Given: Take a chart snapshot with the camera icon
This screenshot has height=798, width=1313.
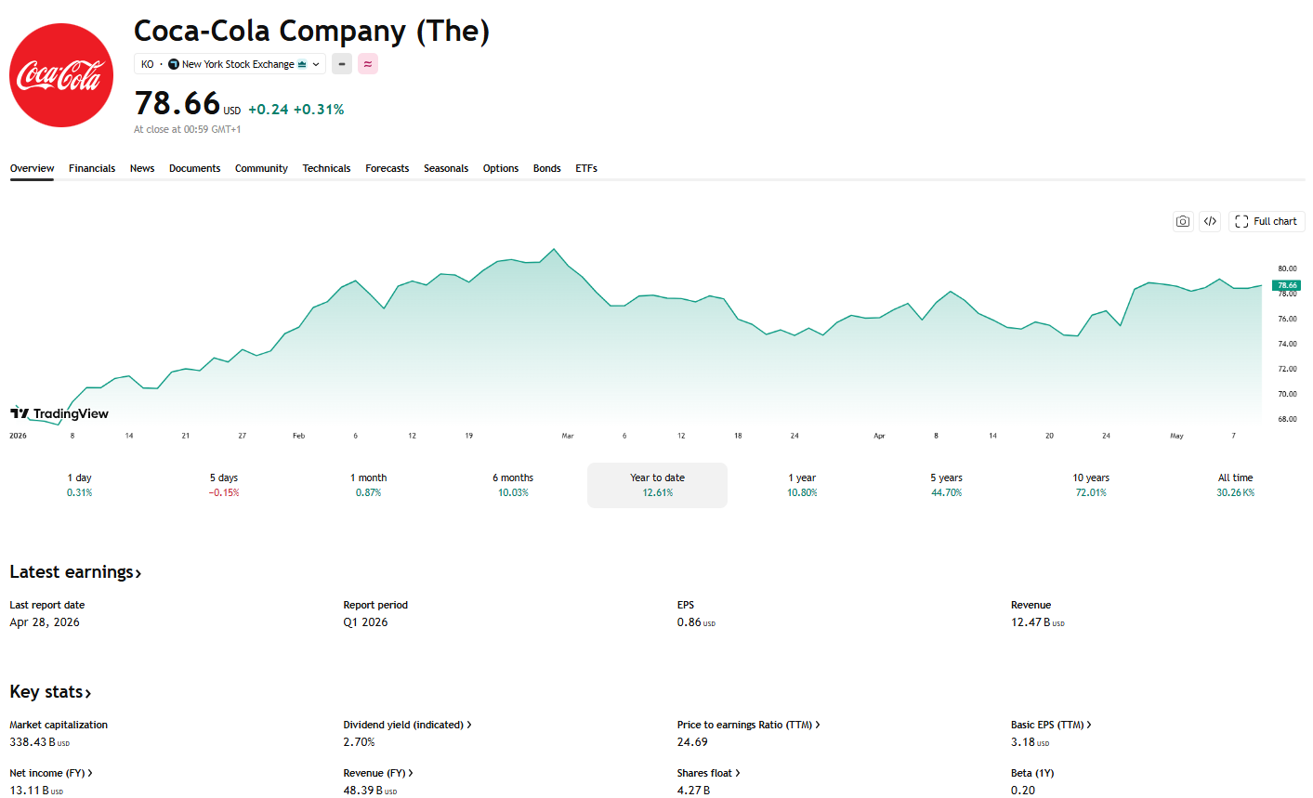Looking at the screenshot, I should [x=1183, y=221].
